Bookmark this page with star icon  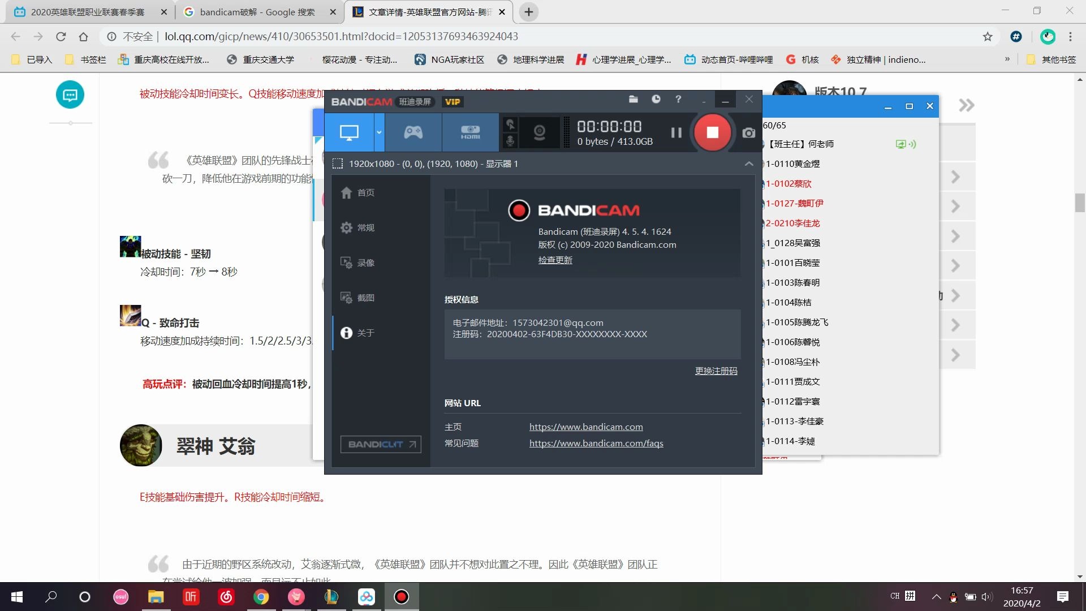click(x=988, y=37)
